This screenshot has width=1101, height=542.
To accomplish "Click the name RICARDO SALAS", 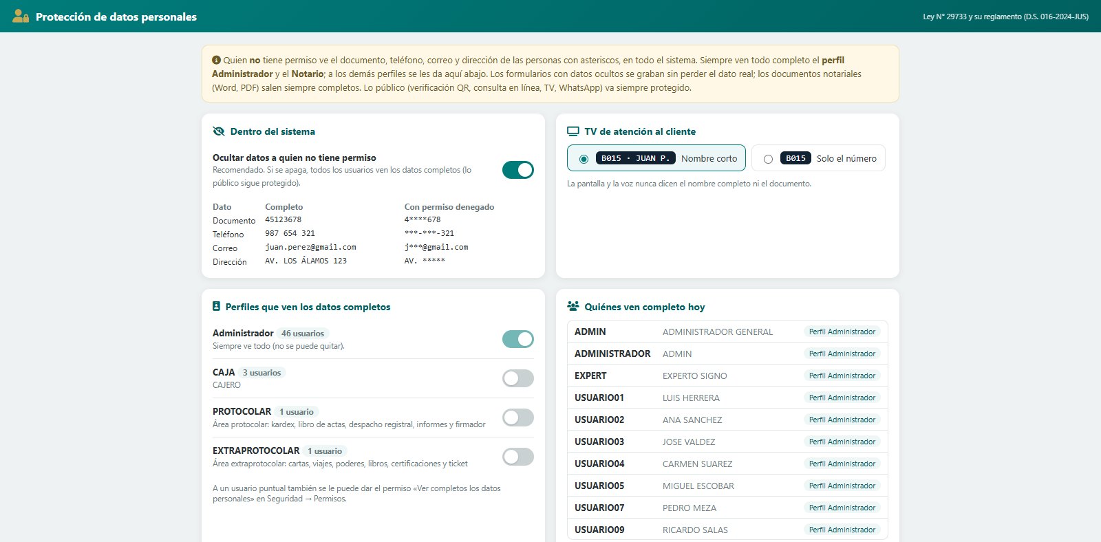I will pos(695,530).
